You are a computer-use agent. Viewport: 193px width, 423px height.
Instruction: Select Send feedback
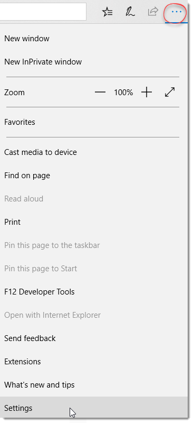click(94, 338)
